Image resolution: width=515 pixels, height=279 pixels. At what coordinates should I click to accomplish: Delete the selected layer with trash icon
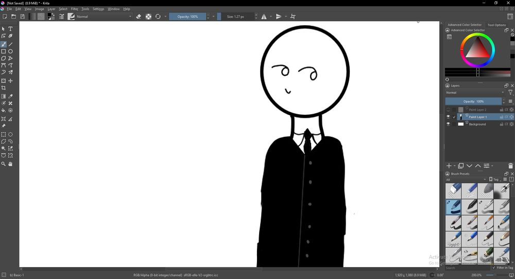pyautogui.click(x=510, y=166)
